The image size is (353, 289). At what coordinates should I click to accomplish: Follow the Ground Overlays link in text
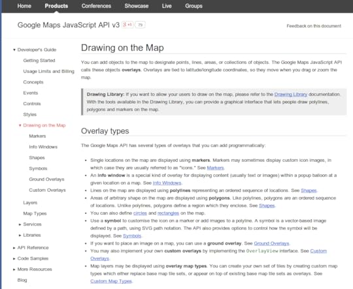[271, 243]
